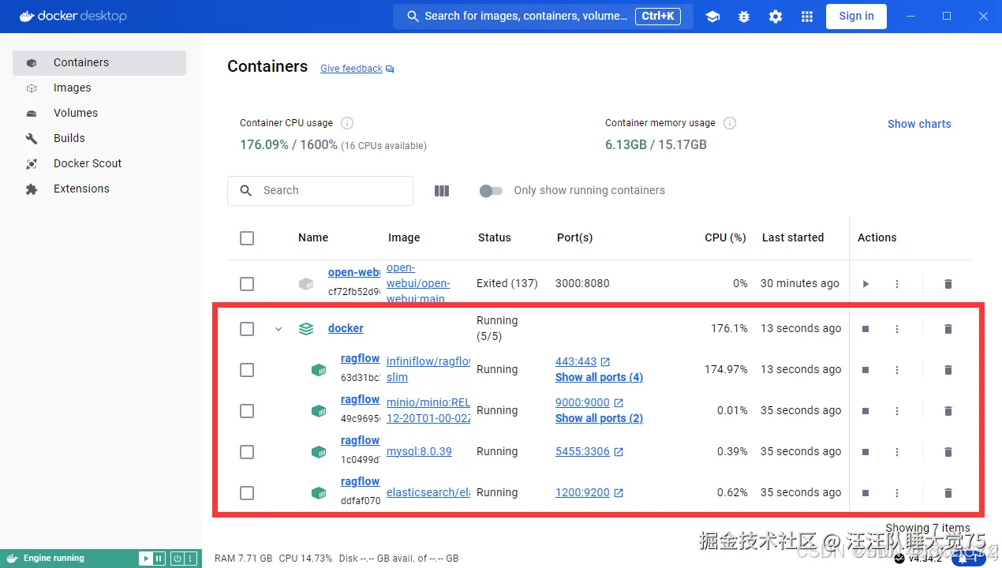Go to Volumes in sidebar

(99, 114)
